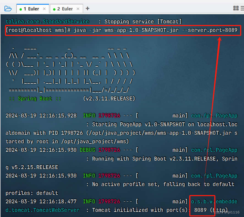Close the 1 Euler tab
Viewport: 244px width, 217px height.
tap(44, 9)
